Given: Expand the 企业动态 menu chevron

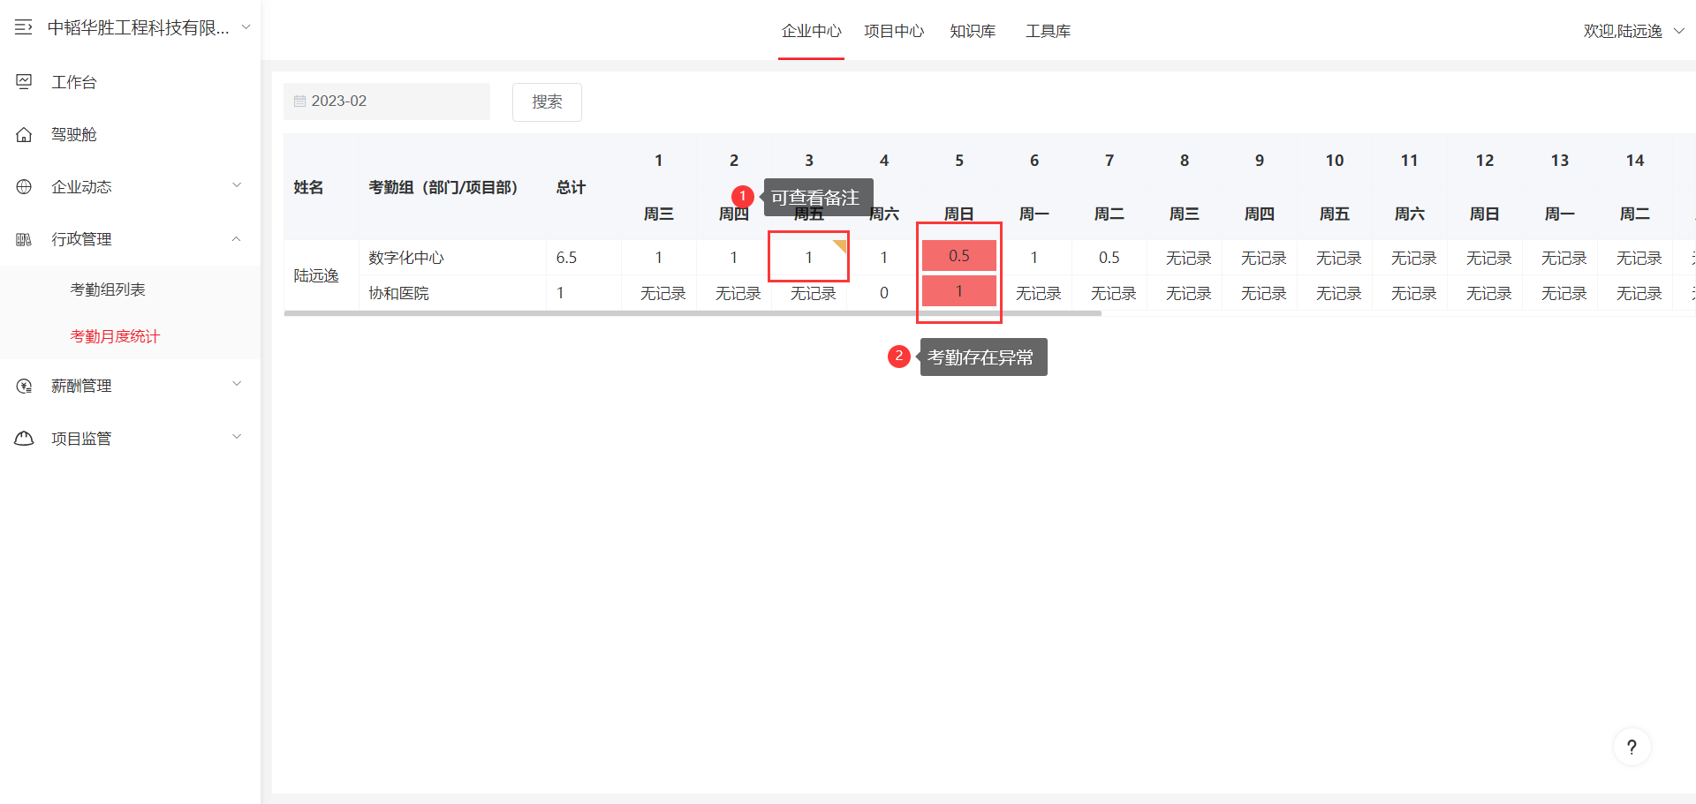Looking at the screenshot, I should (x=237, y=185).
